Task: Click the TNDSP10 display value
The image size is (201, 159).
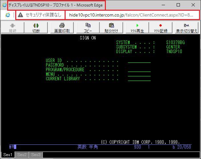Action: 174,51
